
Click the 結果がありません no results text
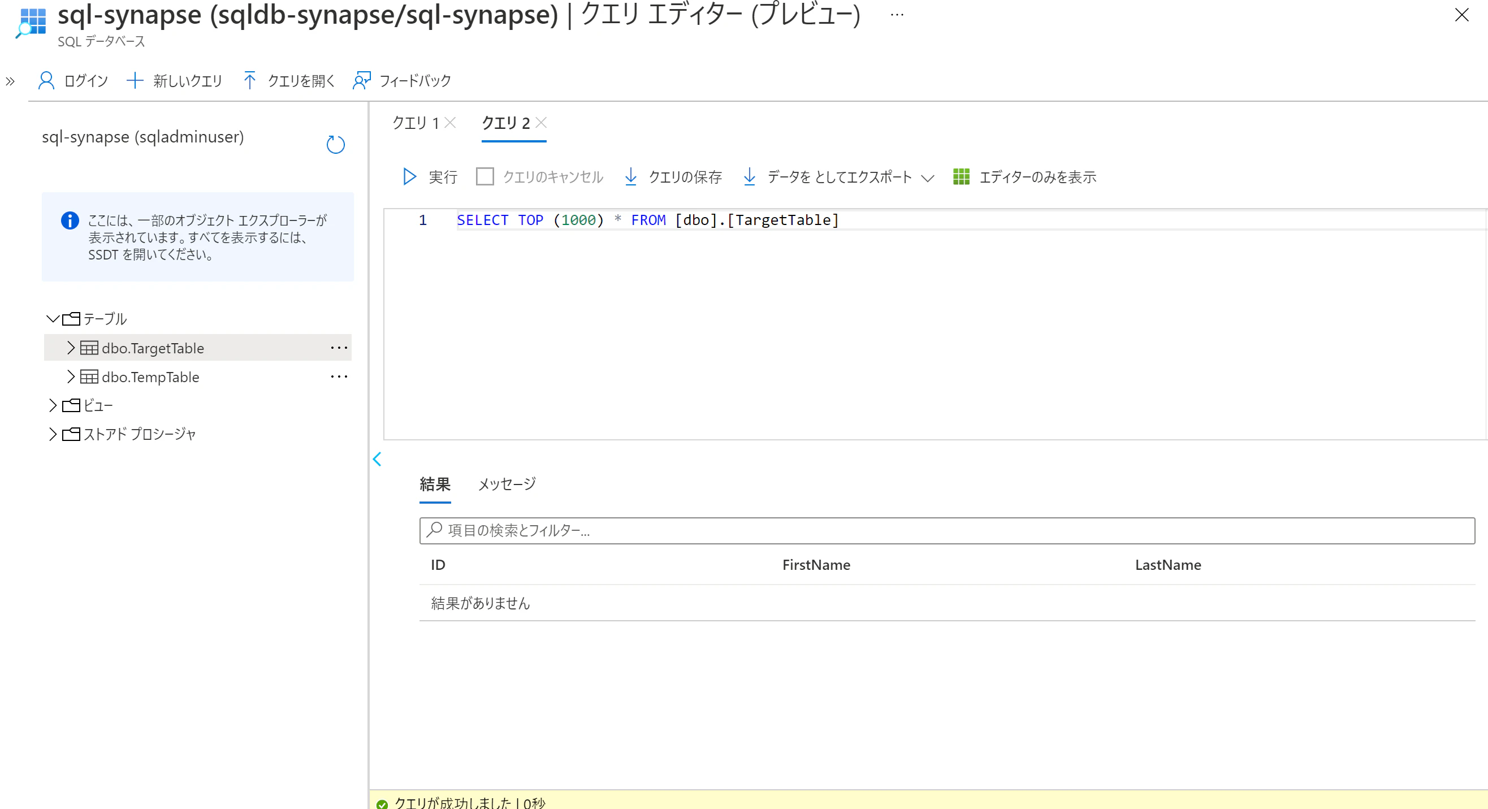pyautogui.click(x=481, y=603)
